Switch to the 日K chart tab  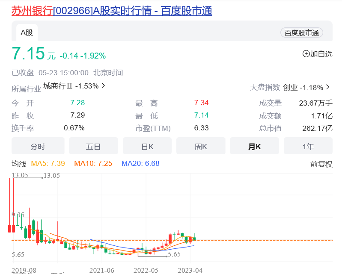coord(147,146)
